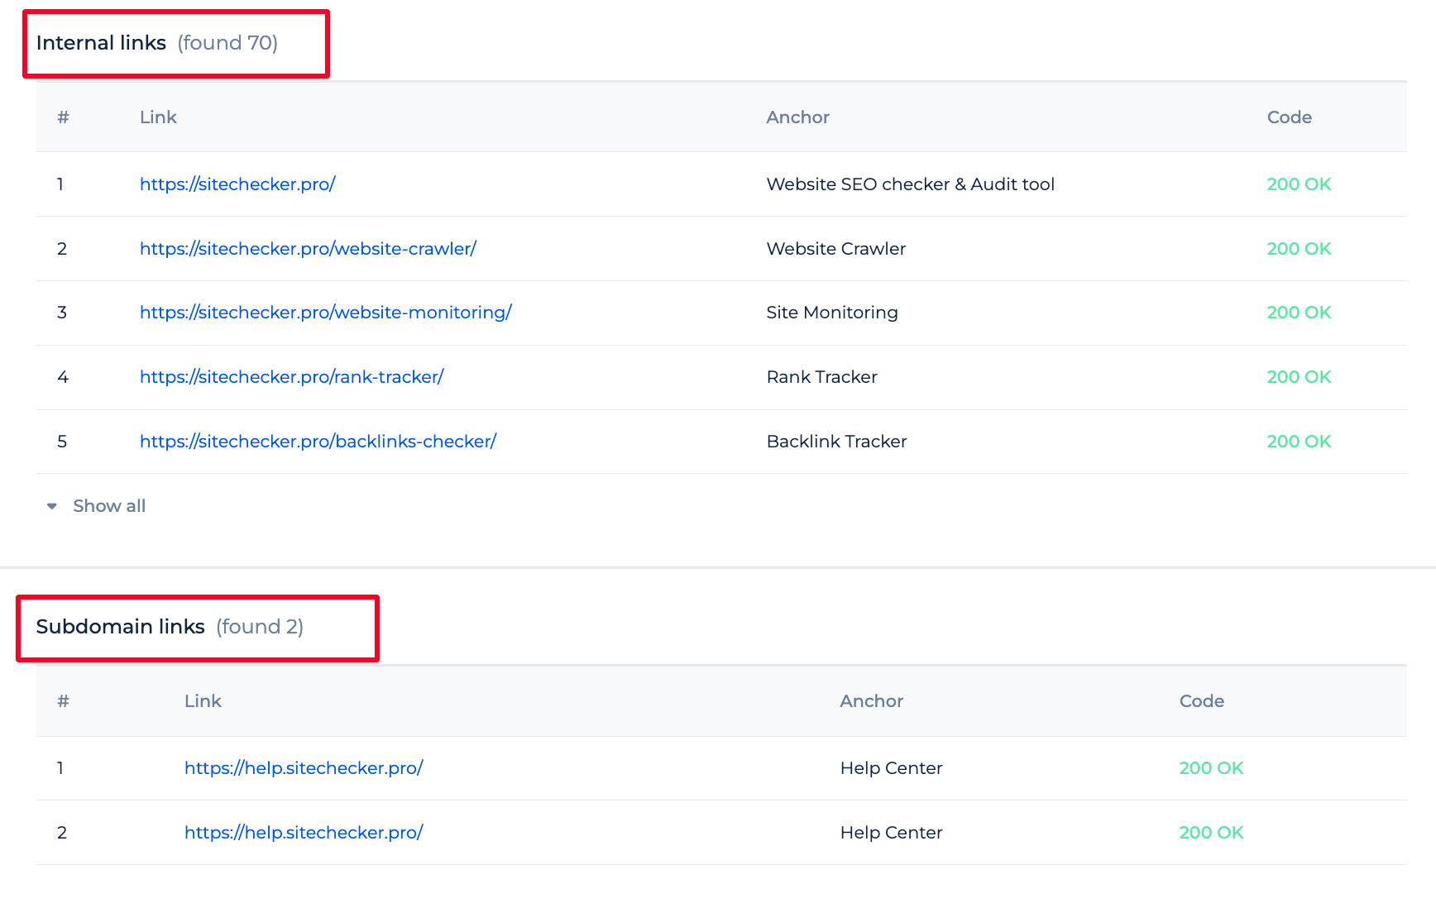
Task: Click the Link column header in Internal links table
Action: [158, 117]
